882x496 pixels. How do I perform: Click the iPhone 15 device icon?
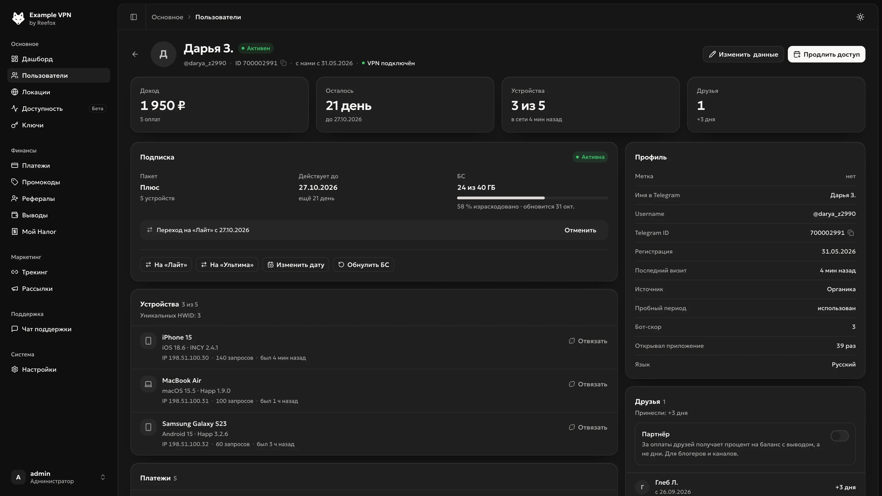point(148,341)
